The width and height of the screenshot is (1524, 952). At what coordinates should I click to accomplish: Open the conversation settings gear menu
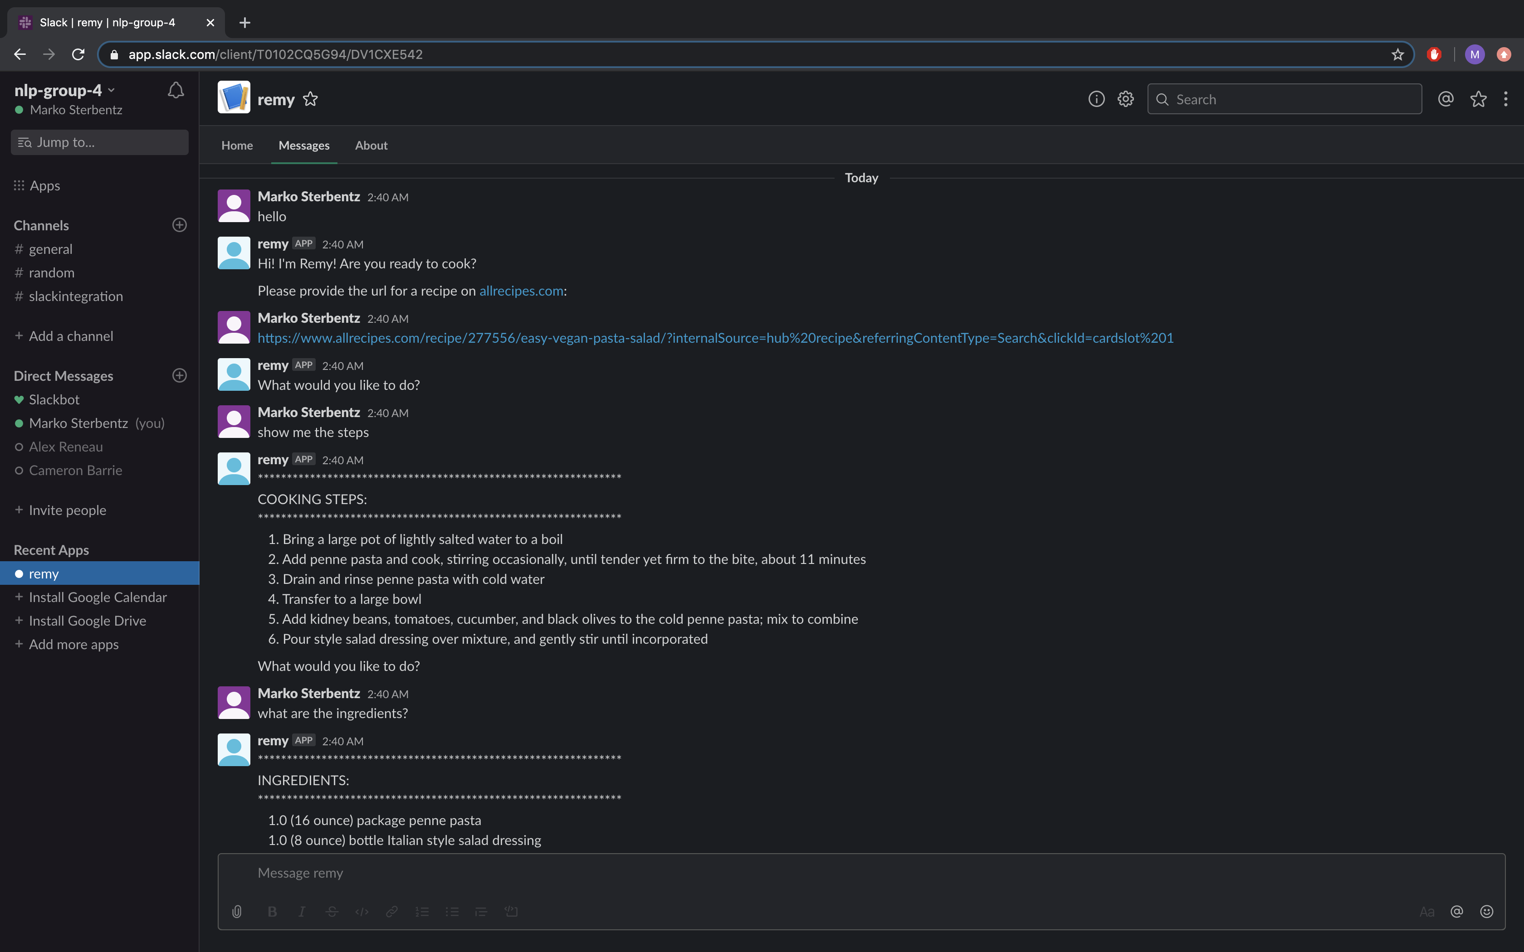point(1125,99)
